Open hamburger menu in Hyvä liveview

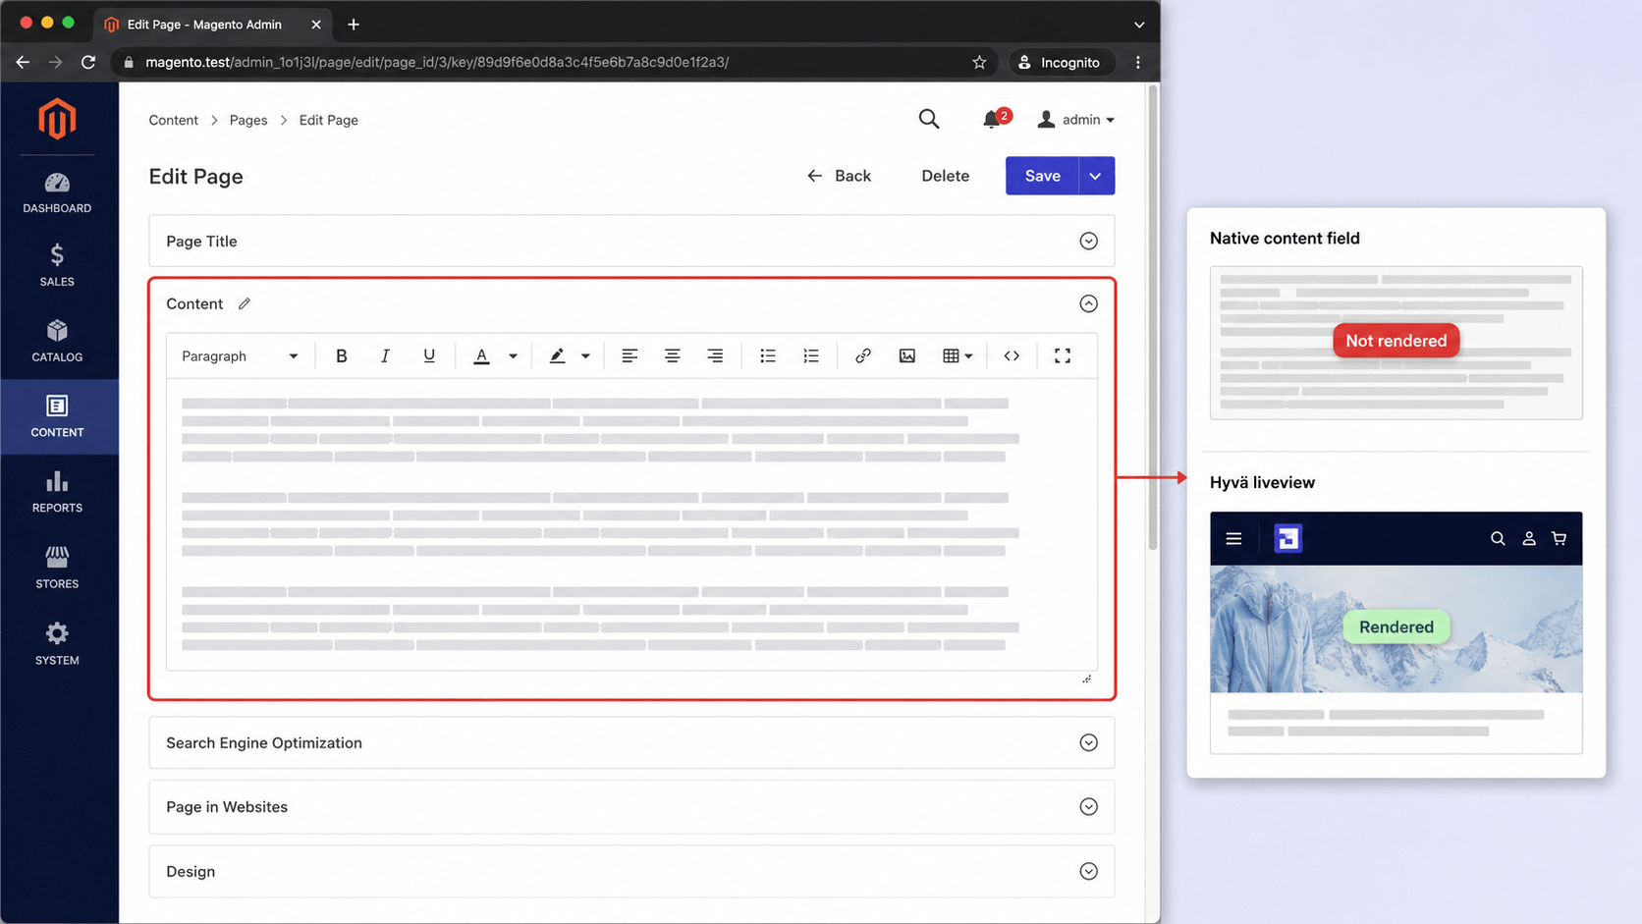point(1233,538)
